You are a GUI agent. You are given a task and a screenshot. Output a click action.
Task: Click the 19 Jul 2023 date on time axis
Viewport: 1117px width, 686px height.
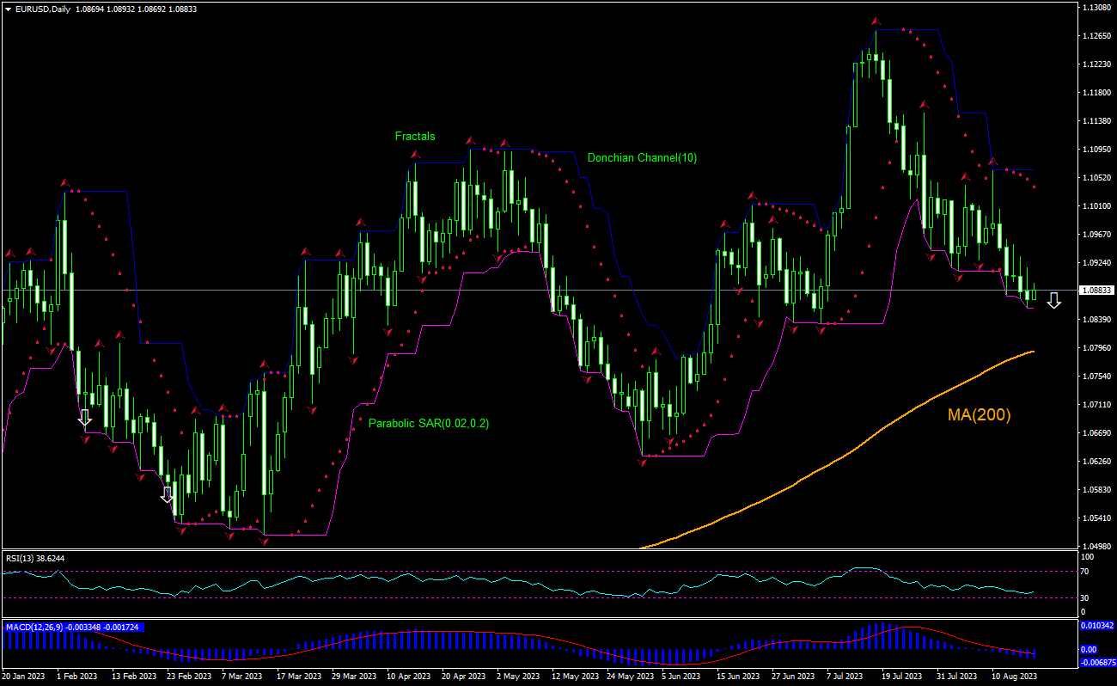[899, 677]
